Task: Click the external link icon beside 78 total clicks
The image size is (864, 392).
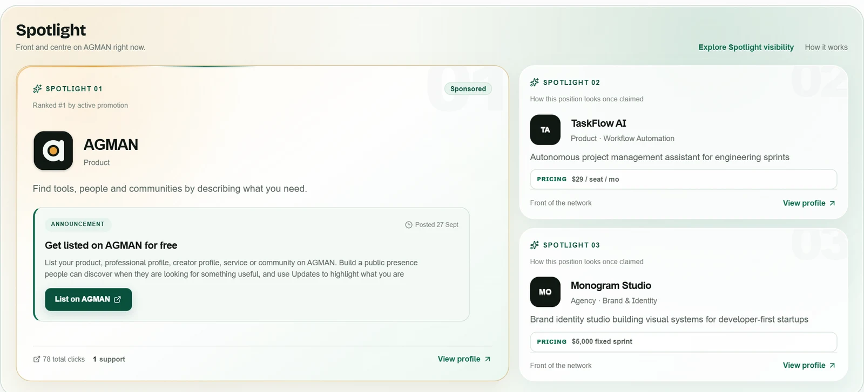Action: (37, 359)
